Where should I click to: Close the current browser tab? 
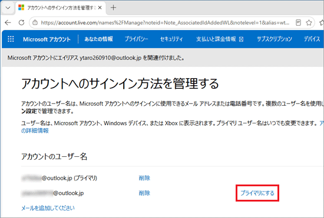click(100, 8)
